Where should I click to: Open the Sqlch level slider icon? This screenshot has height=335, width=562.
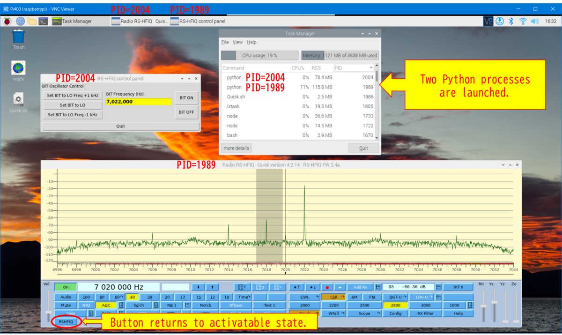pos(156,305)
